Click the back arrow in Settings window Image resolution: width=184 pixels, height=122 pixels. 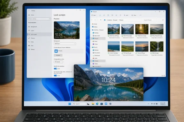[29, 10]
